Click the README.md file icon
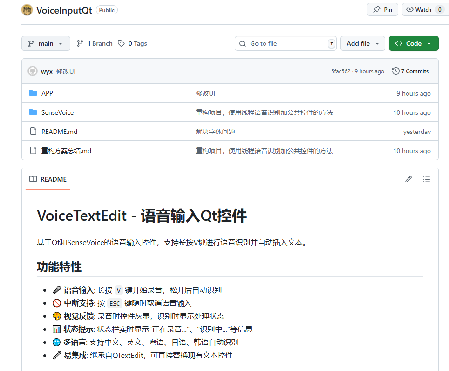The height and width of the screenshot is (371, 449). click(33, 132)
